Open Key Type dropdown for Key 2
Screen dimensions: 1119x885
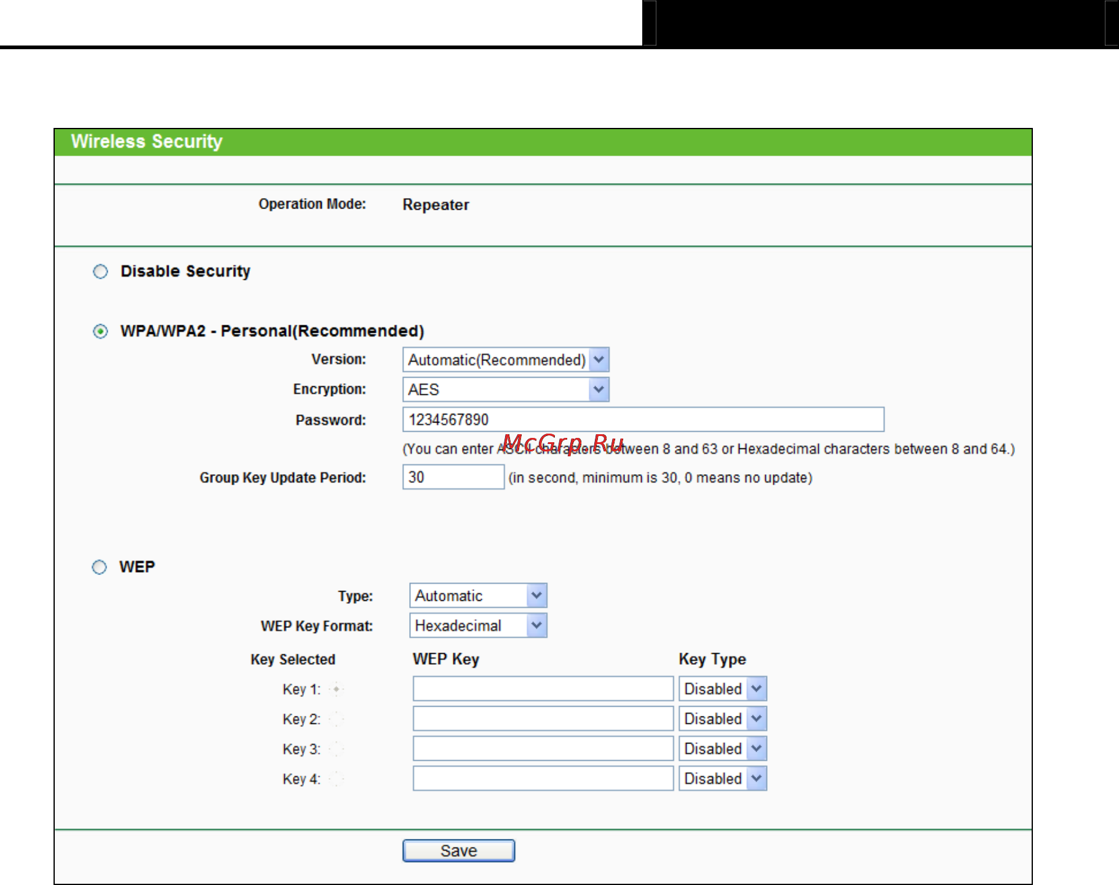(723, 719)
